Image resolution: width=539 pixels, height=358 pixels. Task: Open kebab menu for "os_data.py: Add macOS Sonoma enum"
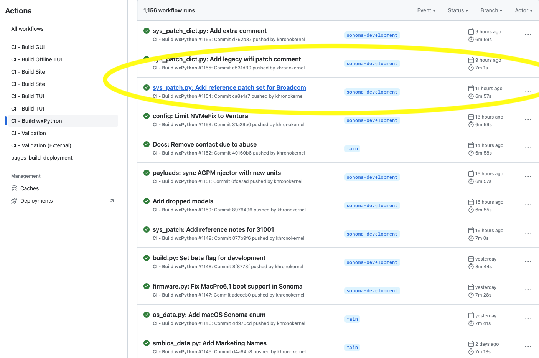coord(528,318)
